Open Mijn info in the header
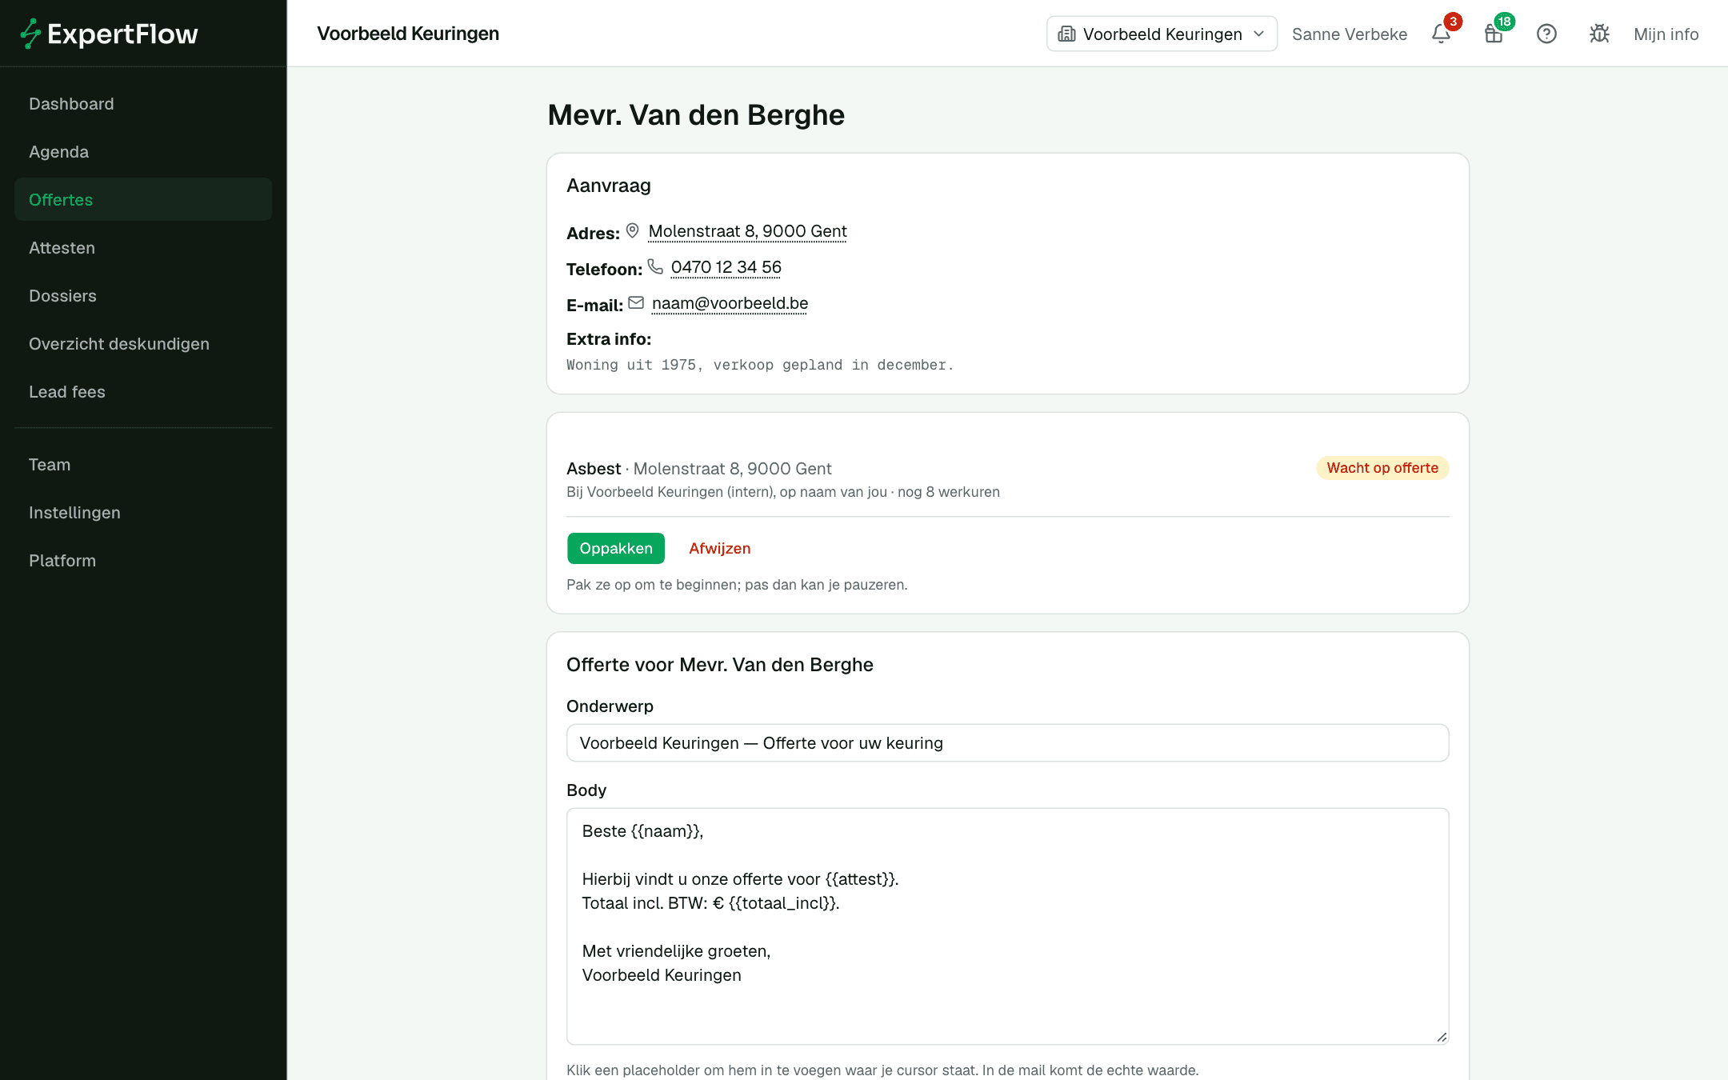1728x1080 pixels. tap(1666, 34)
